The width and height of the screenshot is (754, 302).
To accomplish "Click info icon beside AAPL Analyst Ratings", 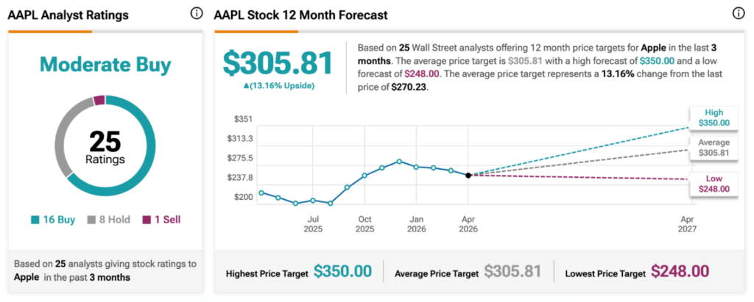I will [x=196, y=14].
